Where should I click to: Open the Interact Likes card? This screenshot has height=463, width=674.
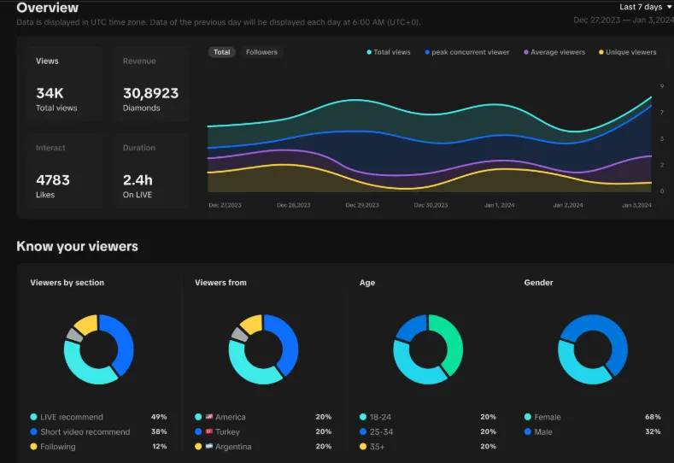click(59, 171)
